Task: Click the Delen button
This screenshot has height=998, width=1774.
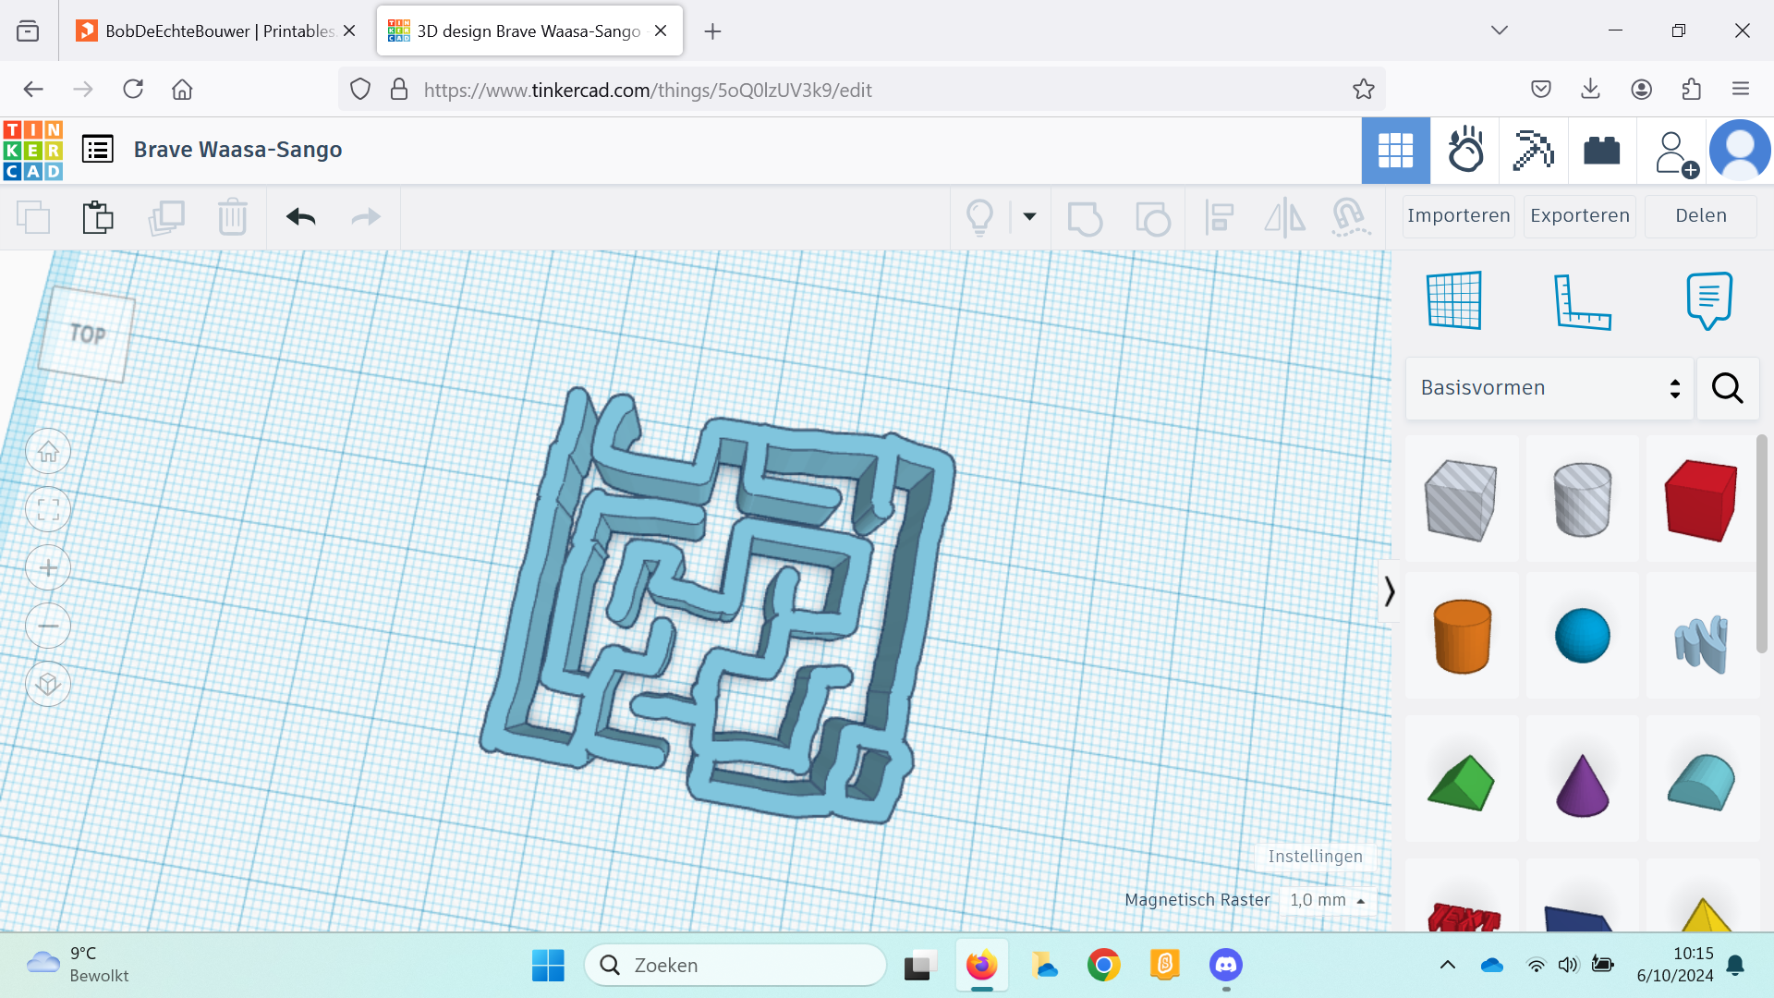Action: 1701,216
